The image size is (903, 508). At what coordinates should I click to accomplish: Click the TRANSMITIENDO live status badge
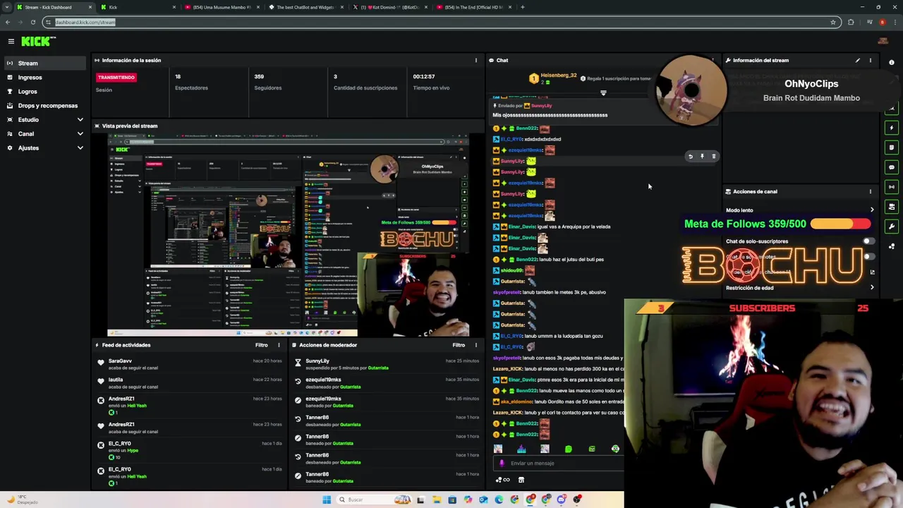(116, 77)
